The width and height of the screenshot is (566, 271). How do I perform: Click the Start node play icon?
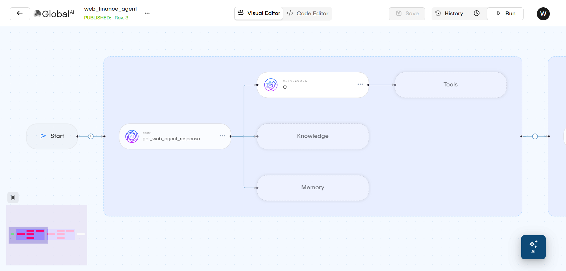(43, 136)
